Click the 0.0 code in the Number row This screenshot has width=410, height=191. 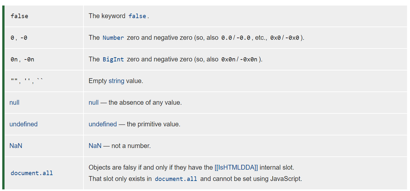point(226,38)
